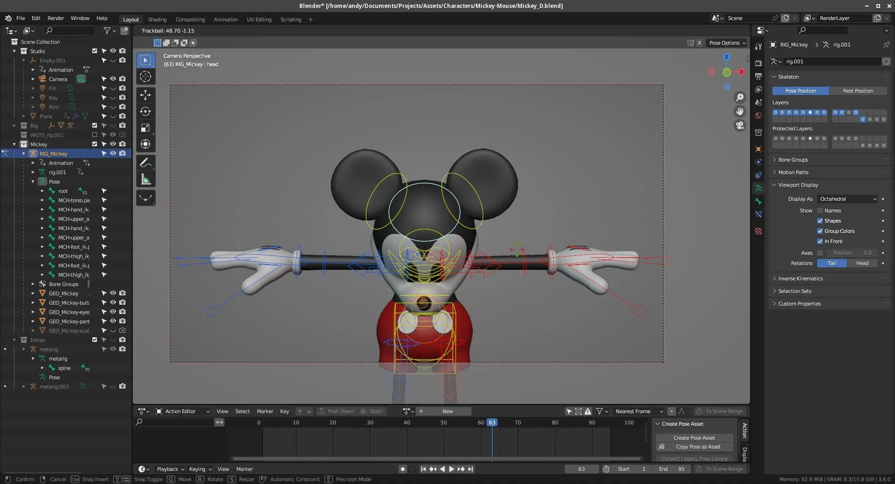Image resolution: width=895 pixels, height=484 pixels.
Task: Open the Tool properties tab
Action: [758, 46]
